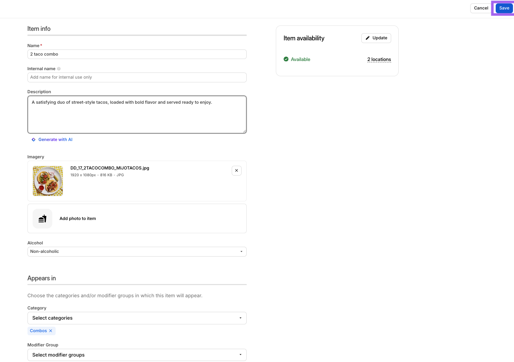Click the Generate with AI link
This screenshot has width=514, height=362.
(x=55, y=140)
